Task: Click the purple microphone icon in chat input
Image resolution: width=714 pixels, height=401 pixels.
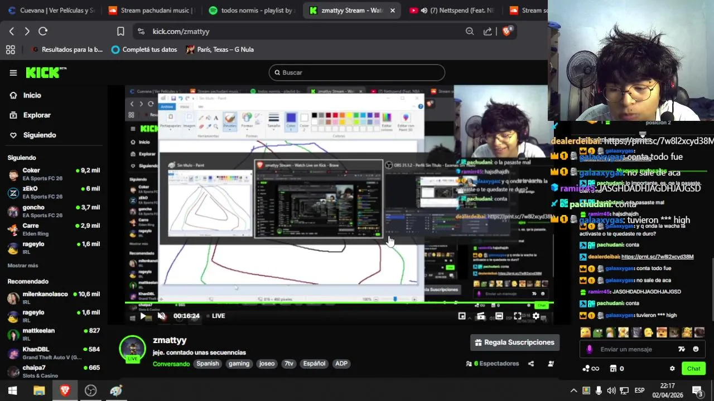Action: pyautogui.click(x=590, y=349)
